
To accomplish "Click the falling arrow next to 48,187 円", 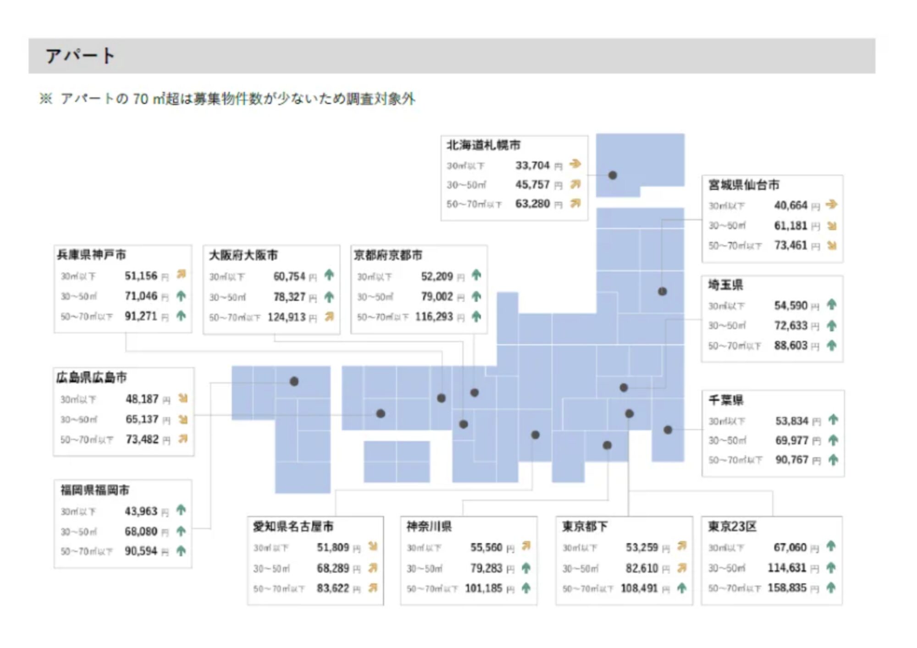I will [x=183, y=398].
